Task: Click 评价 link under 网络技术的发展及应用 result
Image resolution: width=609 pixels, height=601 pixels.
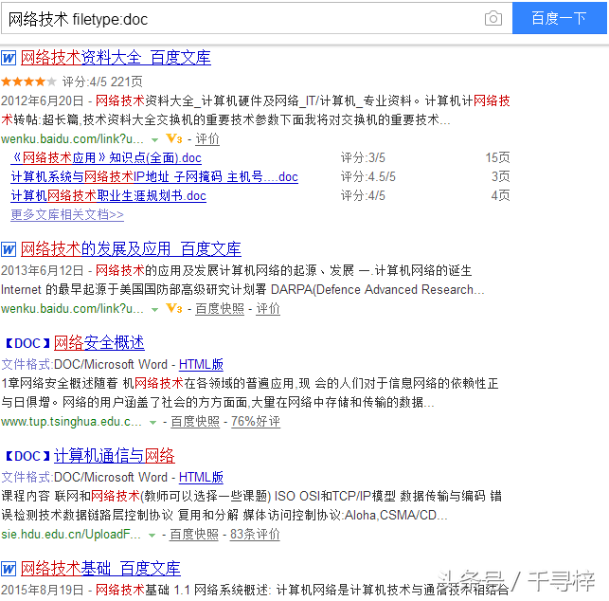Action: tap(268, 309)
